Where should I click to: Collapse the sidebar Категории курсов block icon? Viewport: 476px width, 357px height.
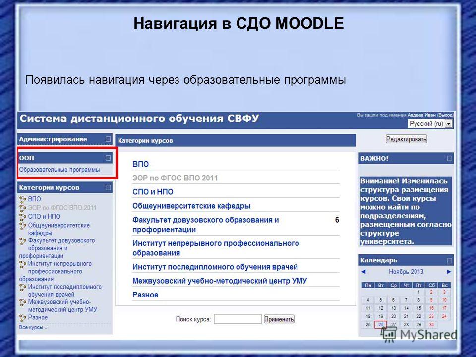(x=108, y=187)
